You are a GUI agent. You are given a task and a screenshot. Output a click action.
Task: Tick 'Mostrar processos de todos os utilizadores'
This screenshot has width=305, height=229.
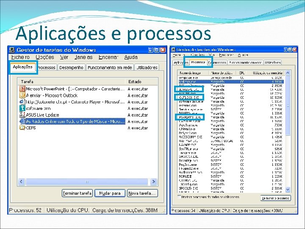[x=179, y=197]
